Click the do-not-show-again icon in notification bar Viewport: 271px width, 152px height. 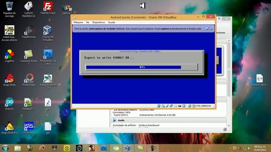tap(211, 28)
